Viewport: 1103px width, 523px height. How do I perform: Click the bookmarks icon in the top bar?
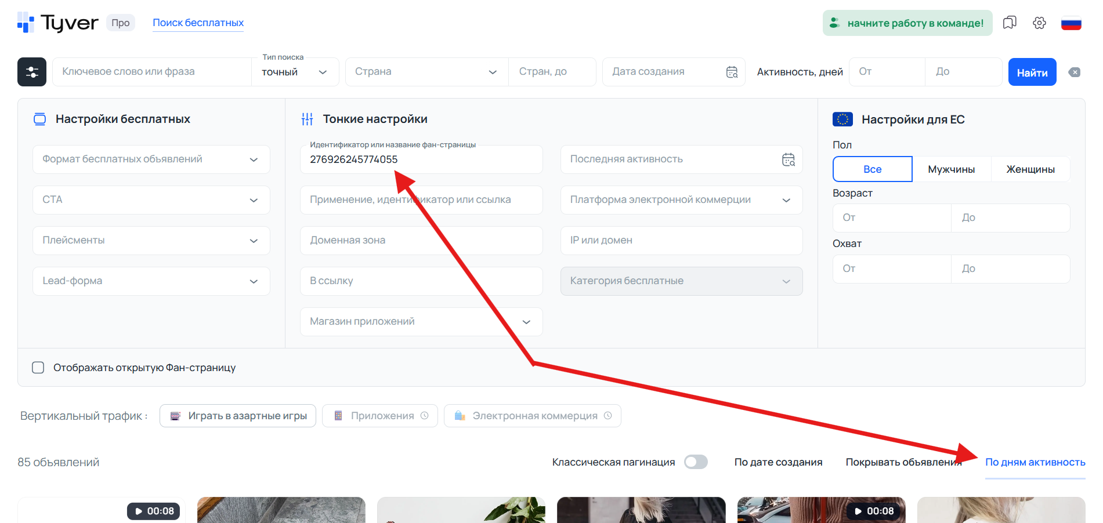coord(1010,22)
